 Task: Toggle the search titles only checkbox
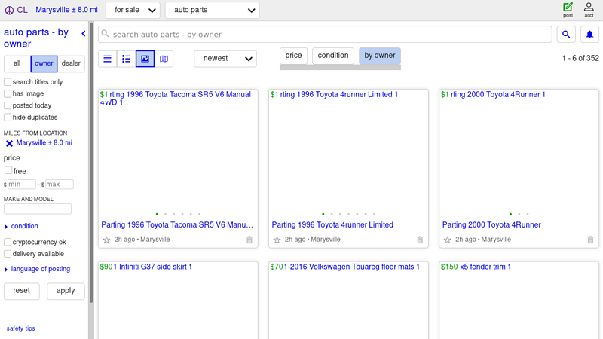pos(8,82)
